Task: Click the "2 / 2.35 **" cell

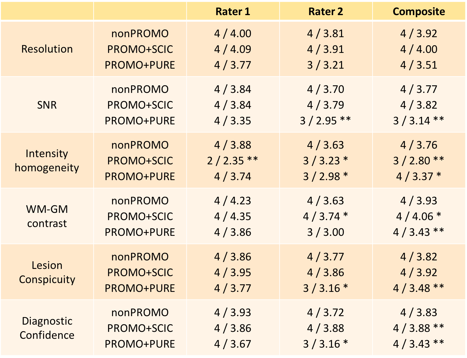Action: point(232,161)
